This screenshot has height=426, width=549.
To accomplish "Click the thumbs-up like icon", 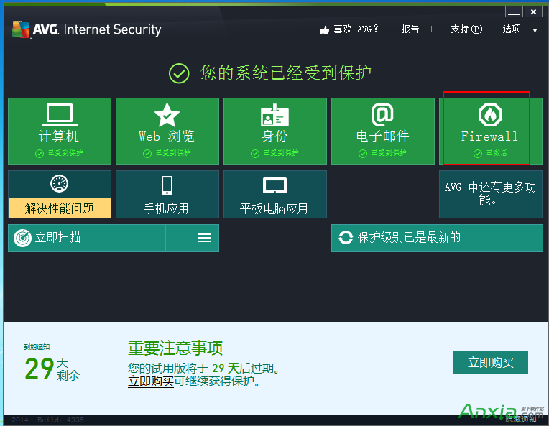I will pyautogui.click(x=324, y=29).
